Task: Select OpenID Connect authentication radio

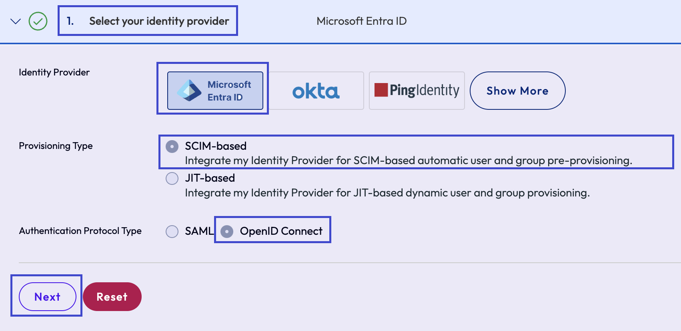Action: (227, 231)
